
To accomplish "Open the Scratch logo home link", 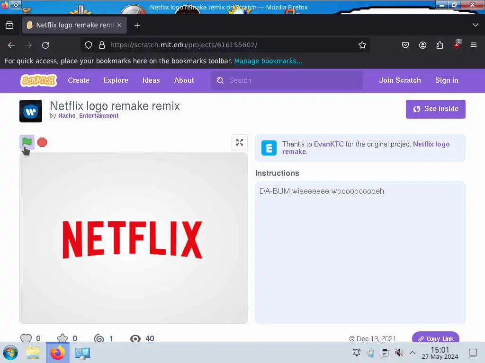I will point(38,80).
